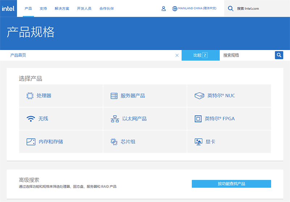Click the graphics card monitor icon

tap(198, 142)
